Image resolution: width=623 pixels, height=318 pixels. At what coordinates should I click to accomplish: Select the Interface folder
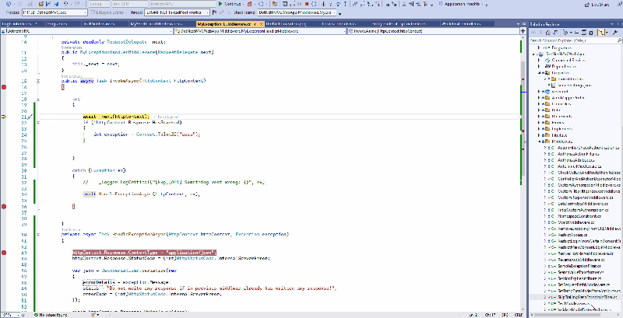(x=559, y=135)
